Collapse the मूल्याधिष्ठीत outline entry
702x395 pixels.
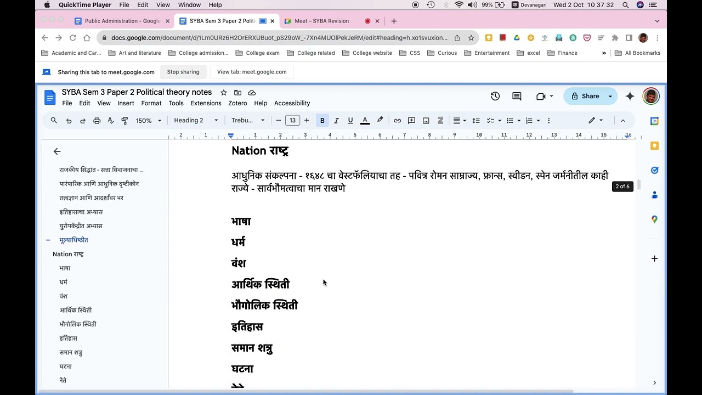point(48,240)
